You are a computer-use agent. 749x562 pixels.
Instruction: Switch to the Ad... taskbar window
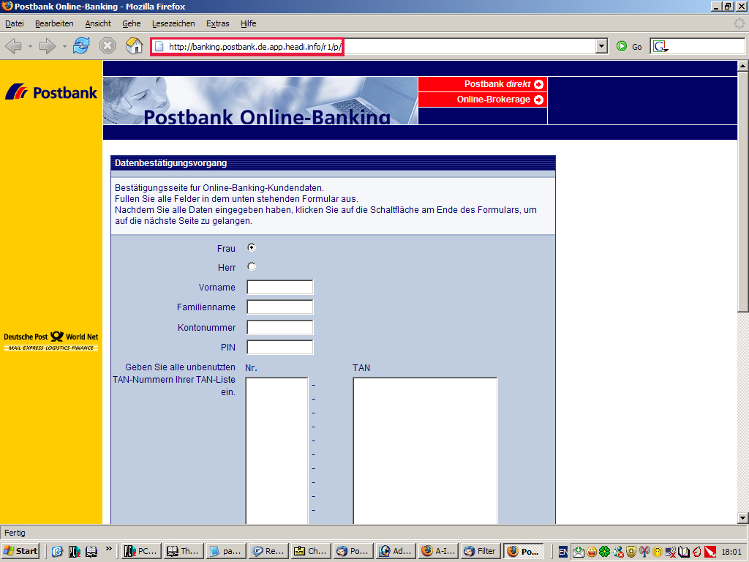tap(396, 552)
